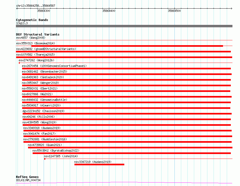Click the esv4657 (Wang2008) variant label

[x=31, y=38]
